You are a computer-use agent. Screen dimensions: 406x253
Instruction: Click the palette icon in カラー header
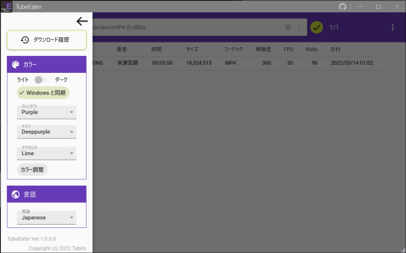pyautogui.click(x=16, y=65)
